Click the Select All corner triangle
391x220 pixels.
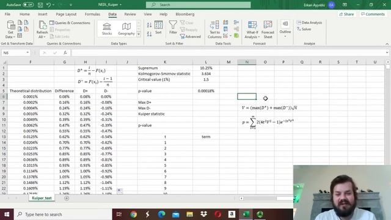4,62
